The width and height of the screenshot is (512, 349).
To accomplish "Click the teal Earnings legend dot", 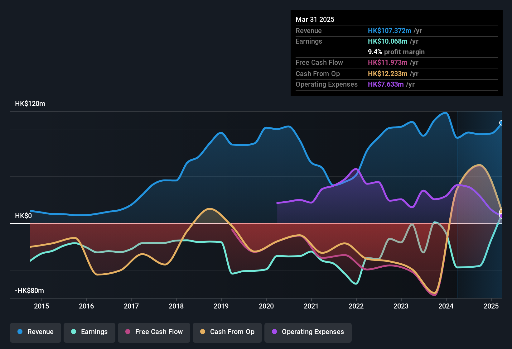I will [x=74, y=332].
